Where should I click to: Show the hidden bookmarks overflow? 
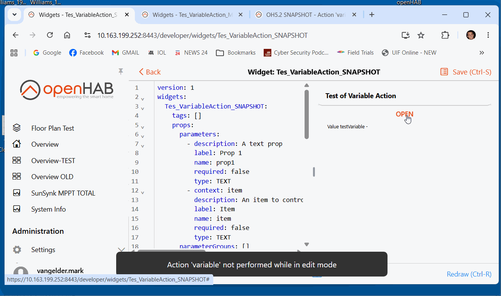point(482,53)
